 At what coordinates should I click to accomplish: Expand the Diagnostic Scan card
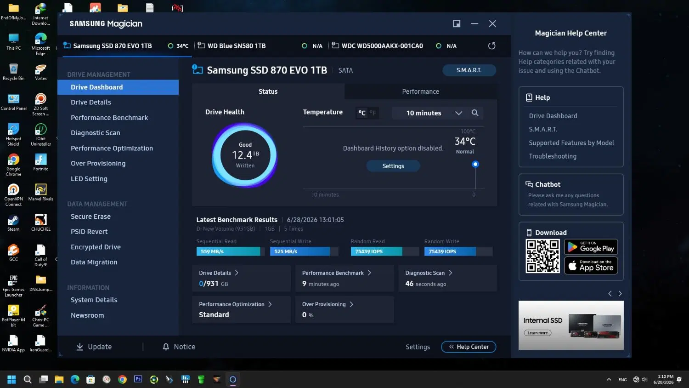click(x=447, y=278)
